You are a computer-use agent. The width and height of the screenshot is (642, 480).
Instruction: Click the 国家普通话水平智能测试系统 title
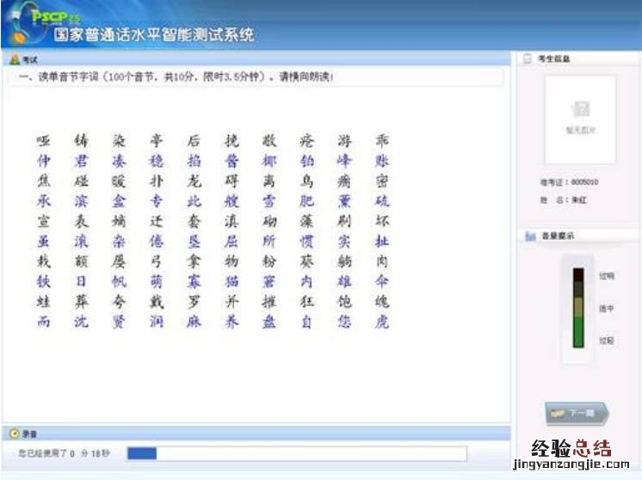point(153,34)
